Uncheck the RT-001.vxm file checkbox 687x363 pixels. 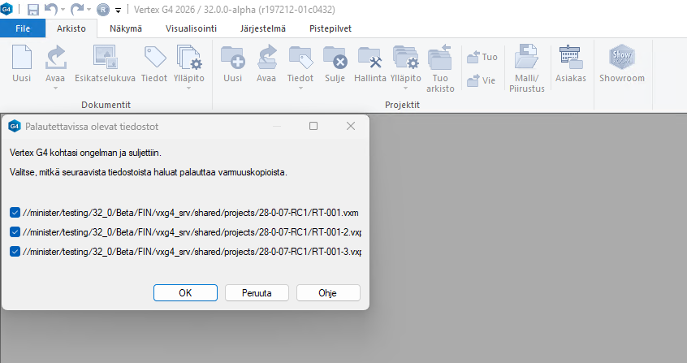point(15,213)
